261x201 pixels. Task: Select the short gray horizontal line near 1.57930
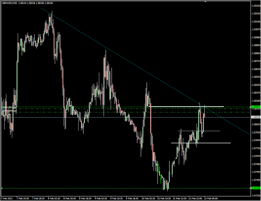point(199,131)
